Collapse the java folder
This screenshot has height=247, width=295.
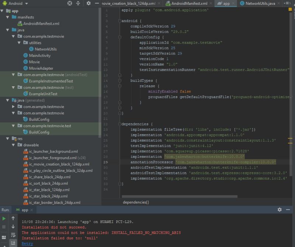tap(7, 30)
